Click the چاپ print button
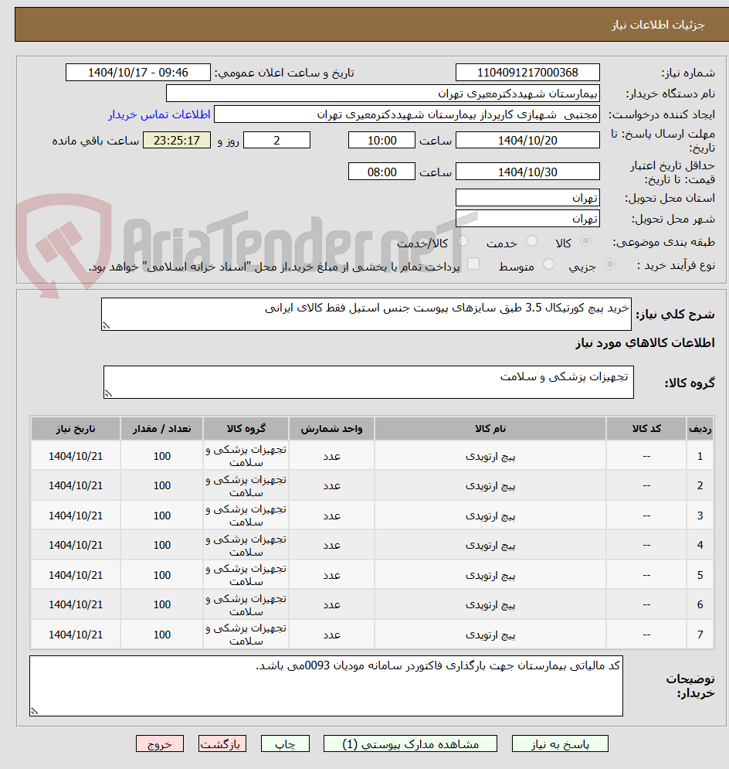Screen dimensions: 729x769 pyautogui.click(x=285, y=743)
